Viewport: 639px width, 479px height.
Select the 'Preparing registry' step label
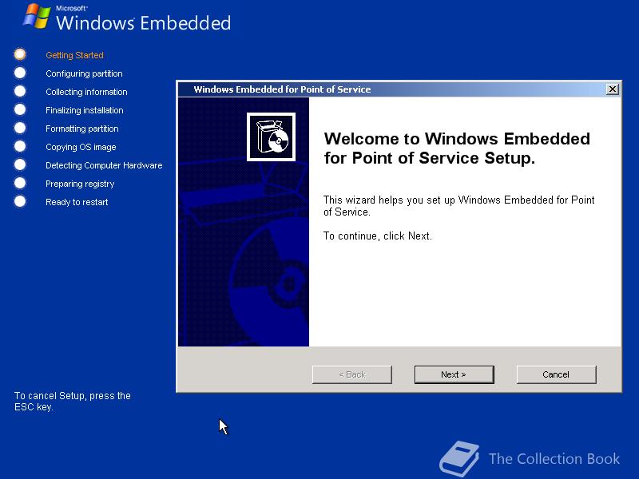[x=80, y=184]
